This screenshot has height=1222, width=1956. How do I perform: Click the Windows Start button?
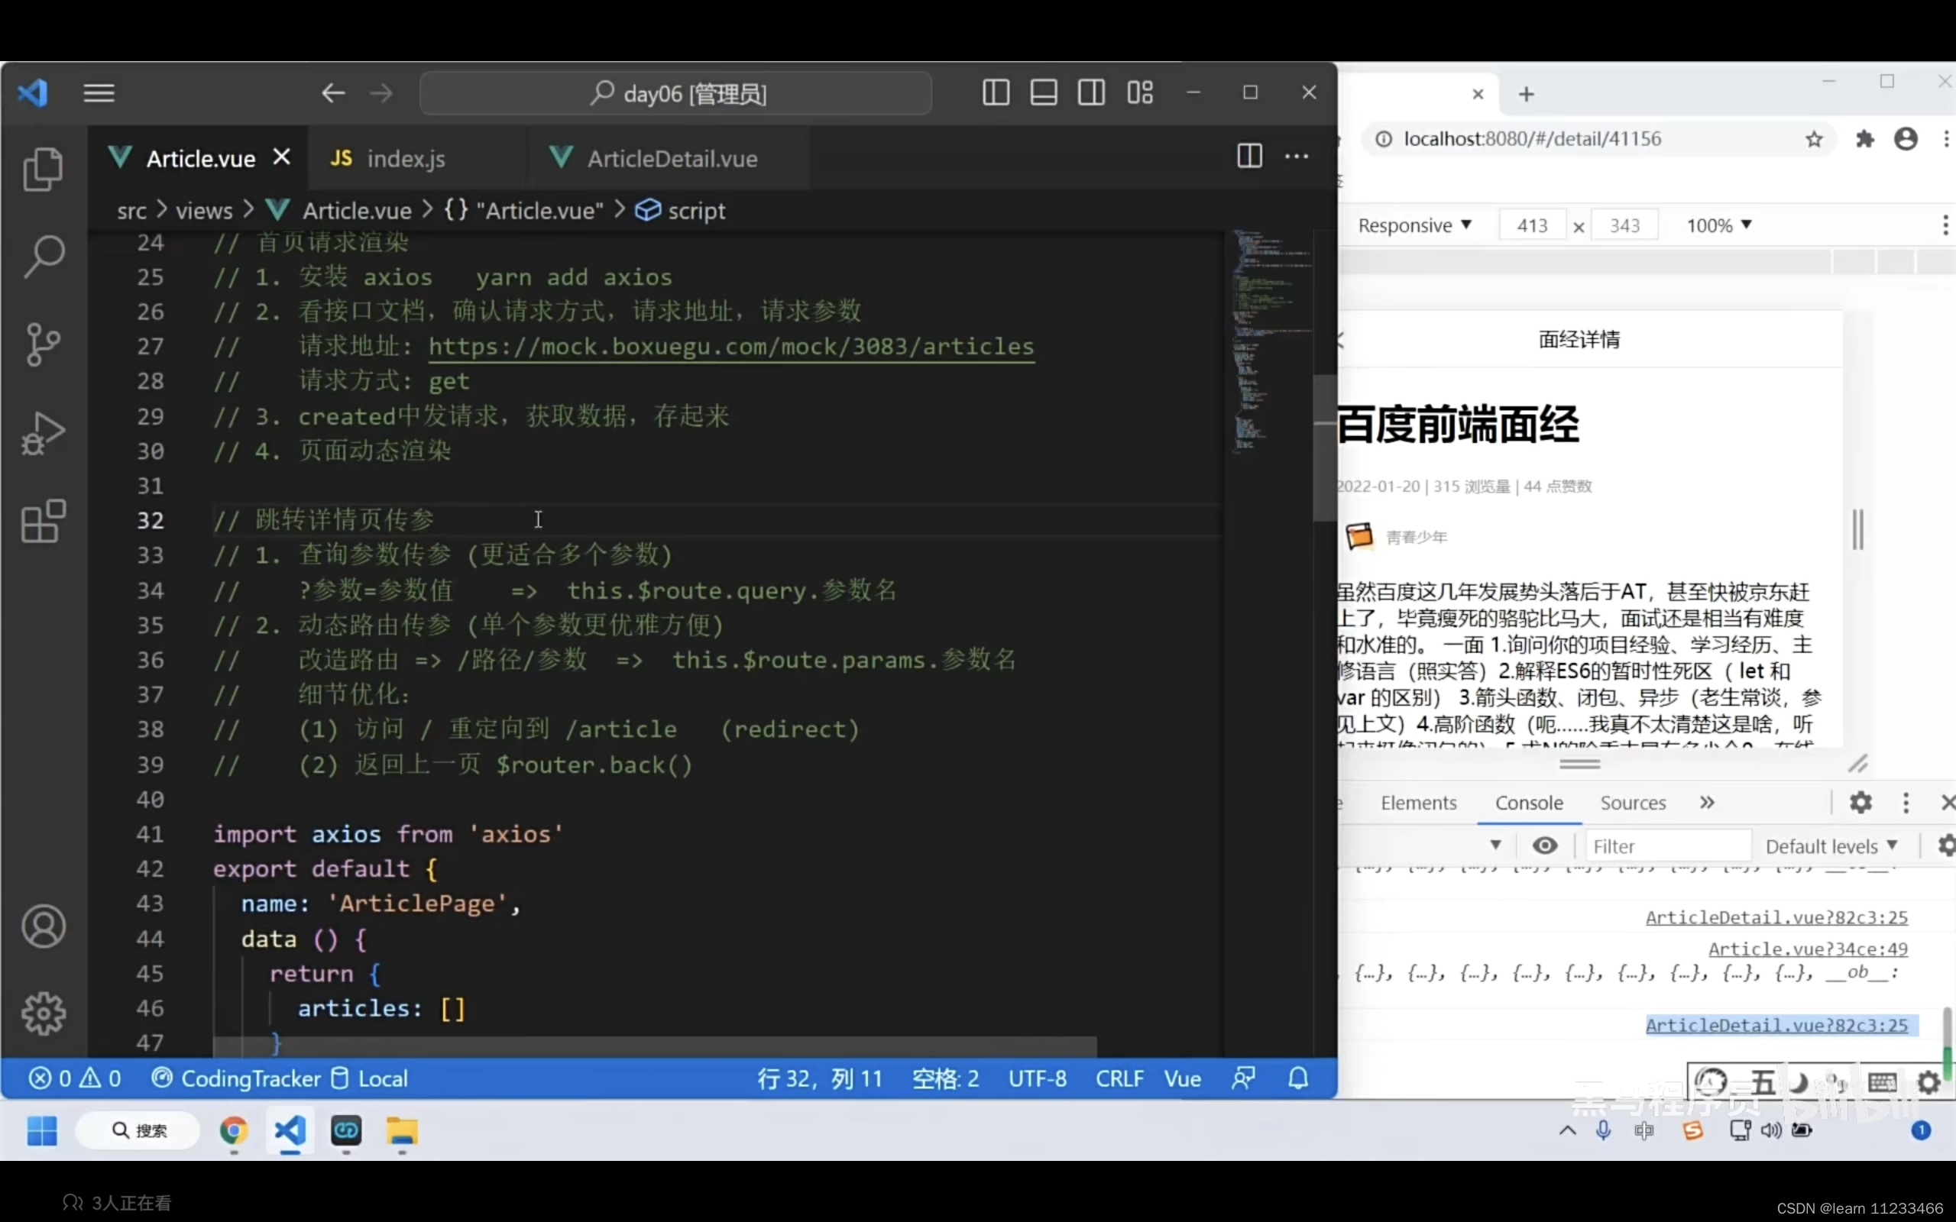tap(41, 1130)
